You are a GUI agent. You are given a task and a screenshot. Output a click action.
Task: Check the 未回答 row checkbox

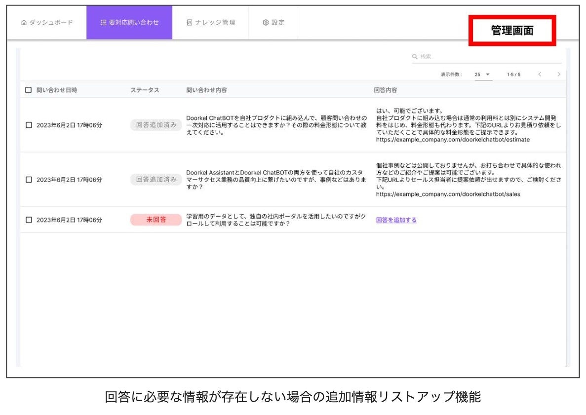[29, 220]
